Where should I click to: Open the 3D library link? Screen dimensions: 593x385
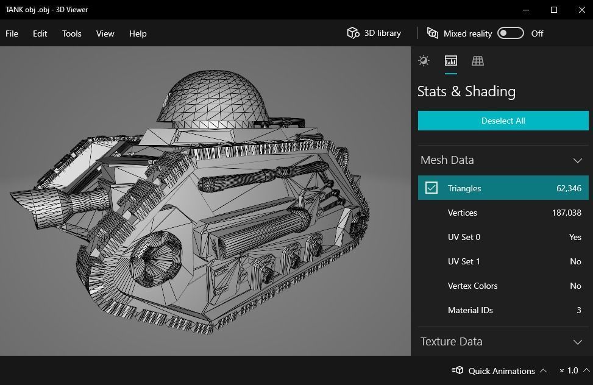click(x=382, y=34)
